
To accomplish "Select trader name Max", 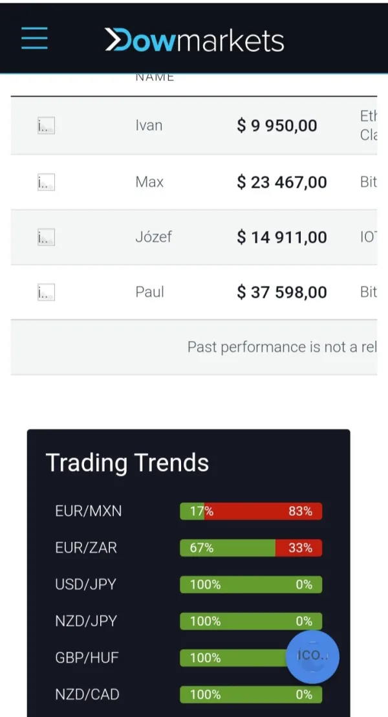I will pos(149,182).
